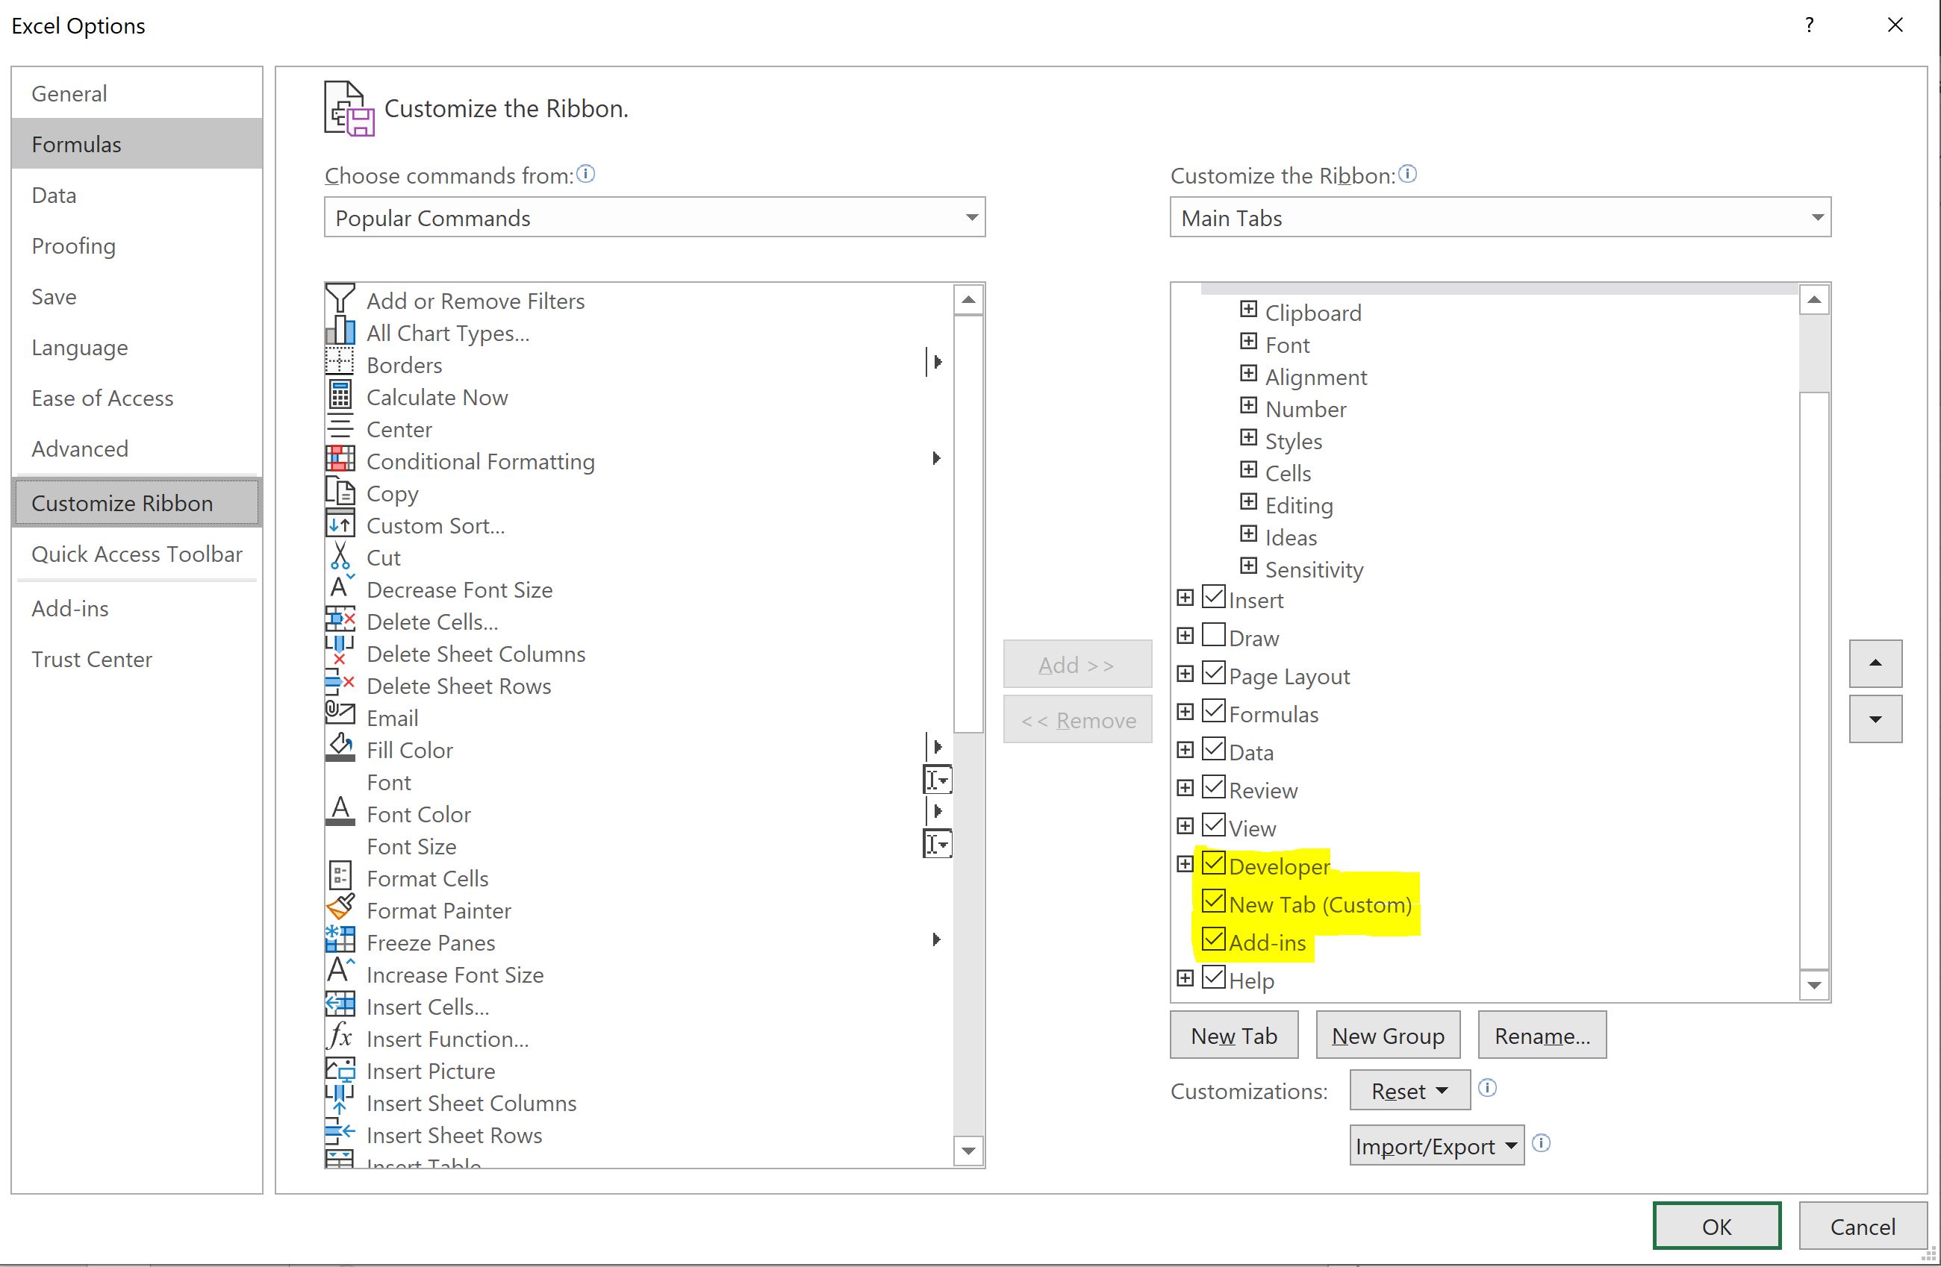The width and height of the screenshot is (1941, 1267).
Task: Click the Fill Color bucket icon
Action: pyautogui.click(x=339, y=748)
